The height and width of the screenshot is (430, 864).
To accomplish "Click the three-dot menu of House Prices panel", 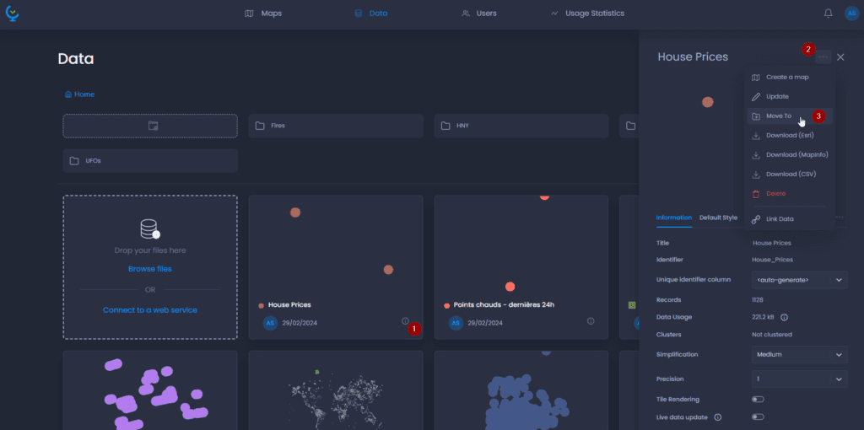I will point(823,56).
